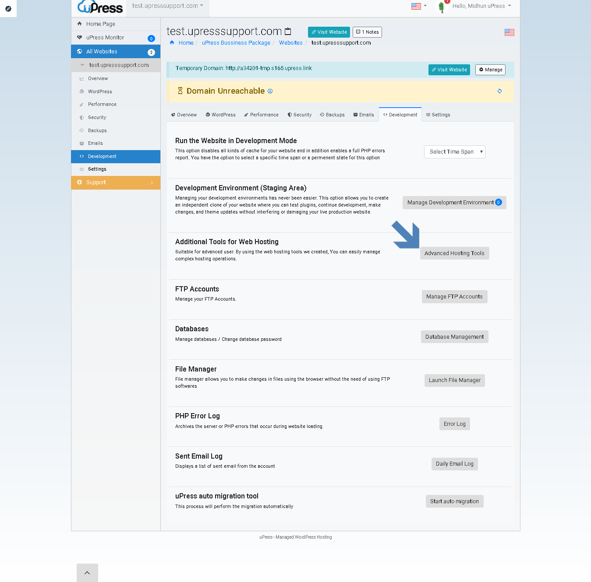Screen dimensions: 591x582
Task: Click Manage Development Environment button
Action: [454, 203]
